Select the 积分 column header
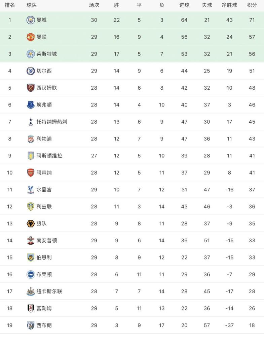264x337 pixels. pos(252,5)
